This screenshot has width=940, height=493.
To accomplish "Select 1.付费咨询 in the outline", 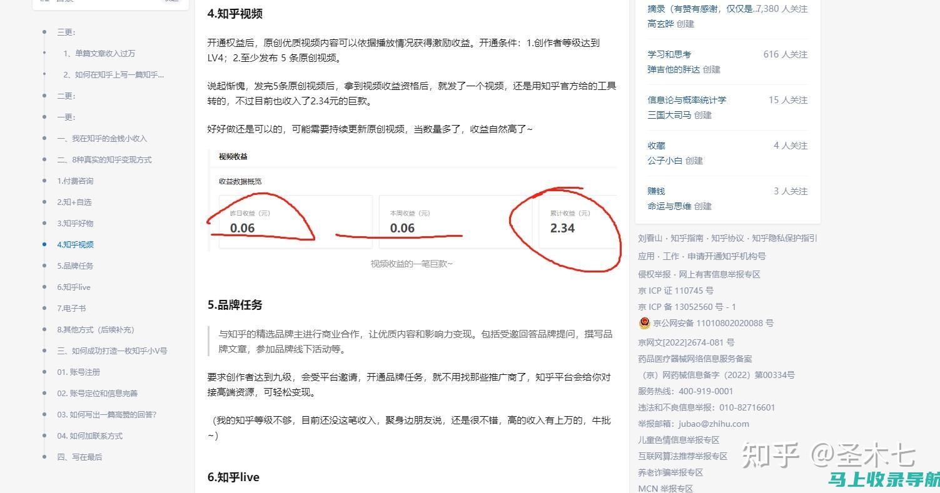I will click(x=75, y=181).
